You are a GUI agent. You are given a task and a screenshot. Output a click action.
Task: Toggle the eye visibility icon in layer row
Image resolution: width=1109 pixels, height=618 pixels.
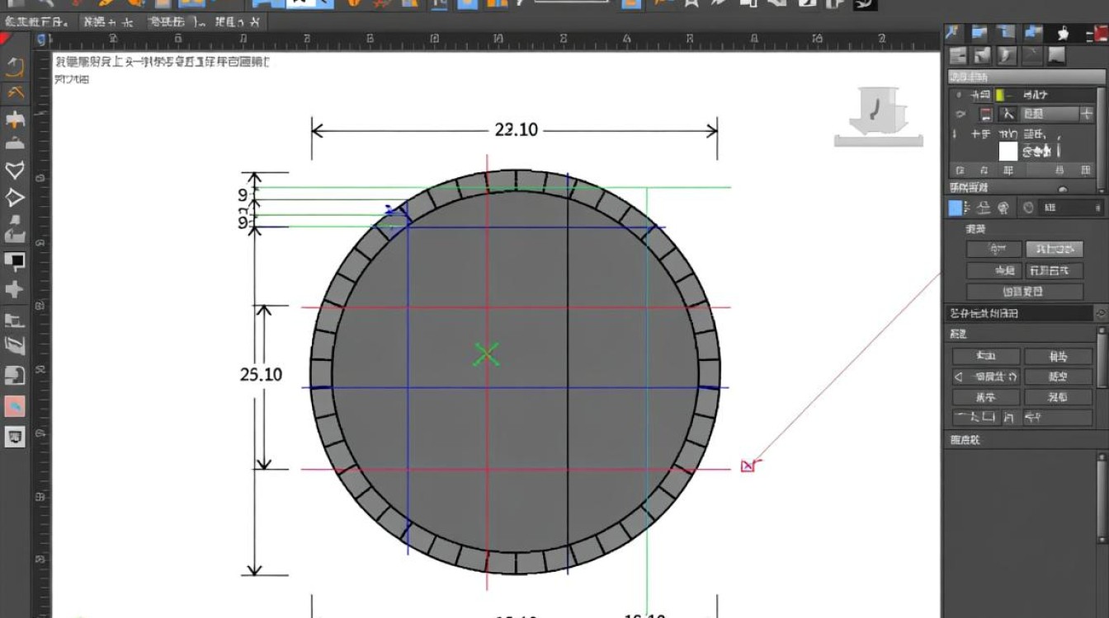(960, 115)
